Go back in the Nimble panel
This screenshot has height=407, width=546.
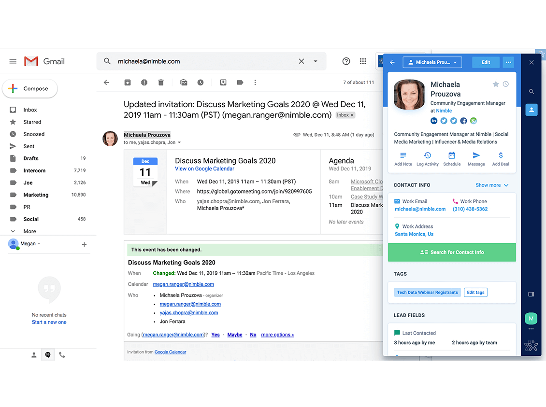392,62
